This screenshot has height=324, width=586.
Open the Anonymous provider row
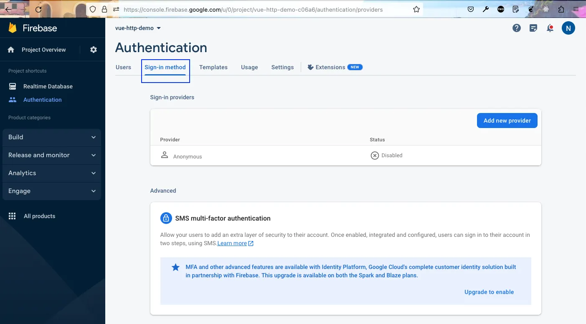346,156
